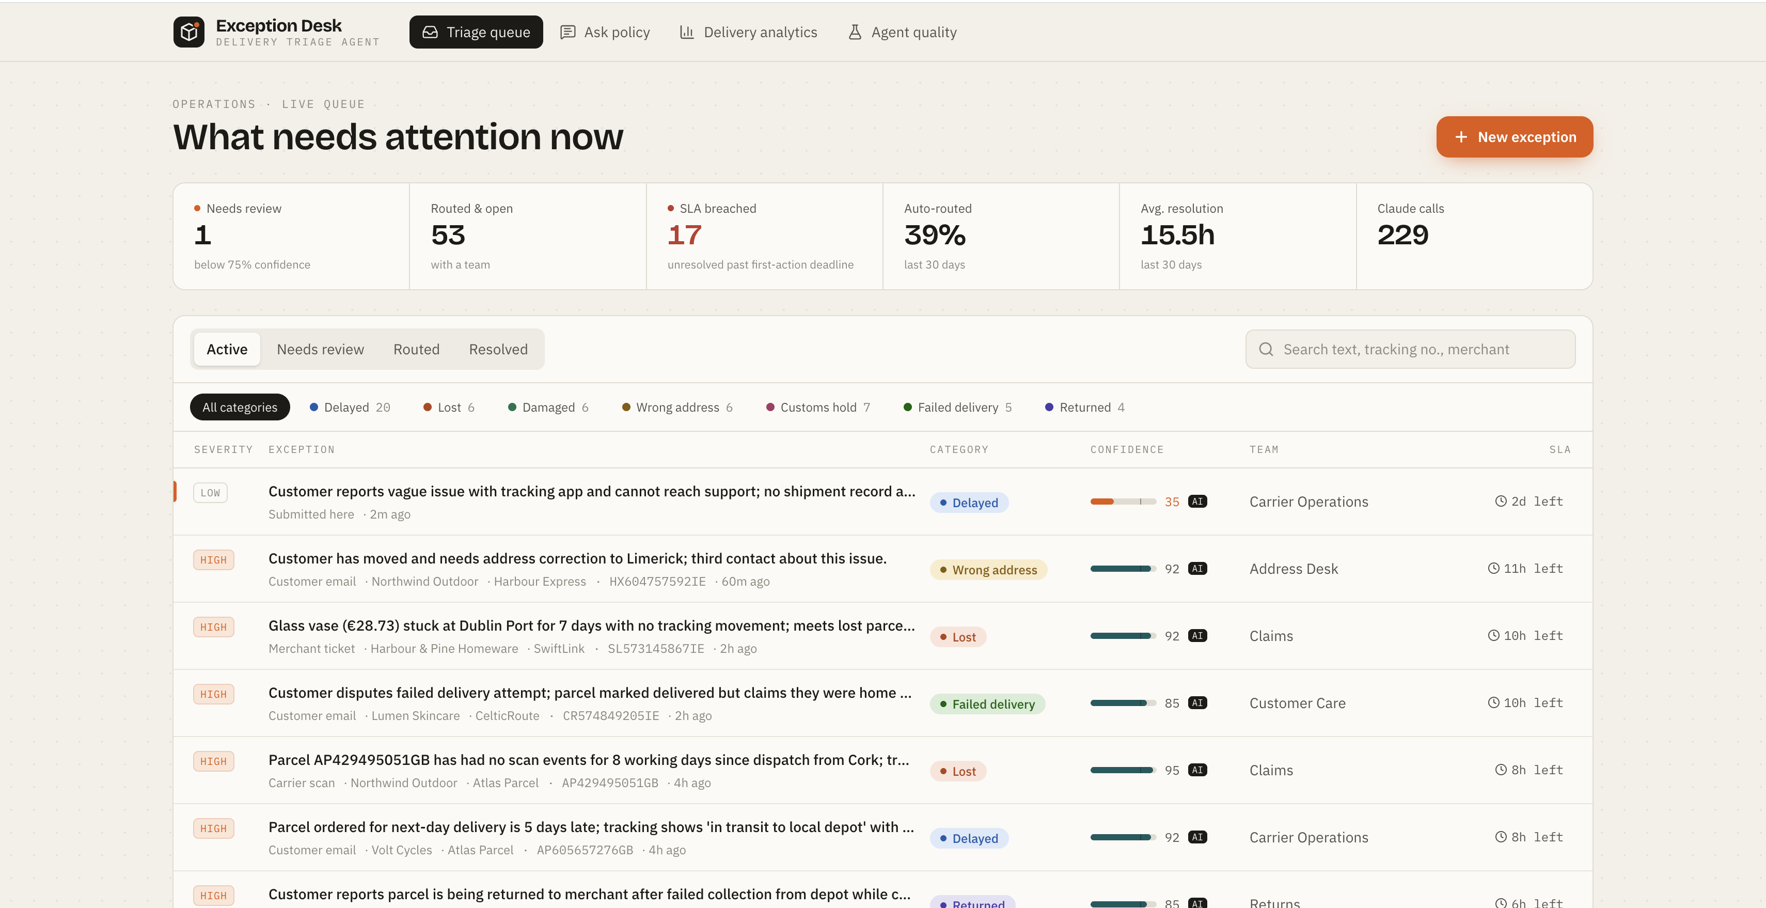Click the Failed delivery category tag in table
Image resolution: width=1766 pixels, height=908 pixels.
pyautogui.click(x=987, y=705)
